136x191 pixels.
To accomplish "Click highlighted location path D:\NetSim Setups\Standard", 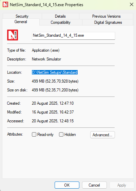I will (x=55, y=72).
